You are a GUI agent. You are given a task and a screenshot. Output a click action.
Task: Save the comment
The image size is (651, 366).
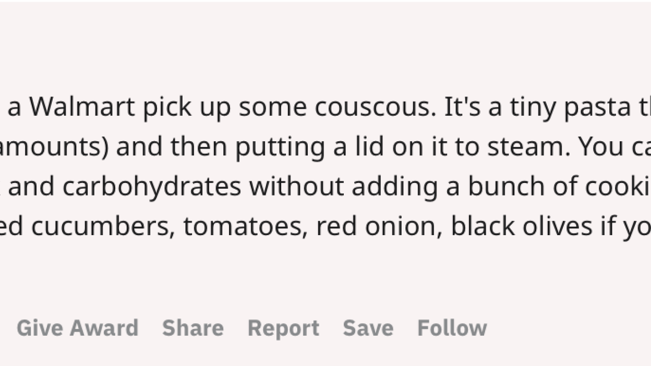(368, 328)
